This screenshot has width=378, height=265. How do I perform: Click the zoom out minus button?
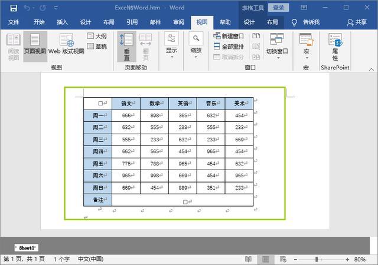tap(295, 260)
